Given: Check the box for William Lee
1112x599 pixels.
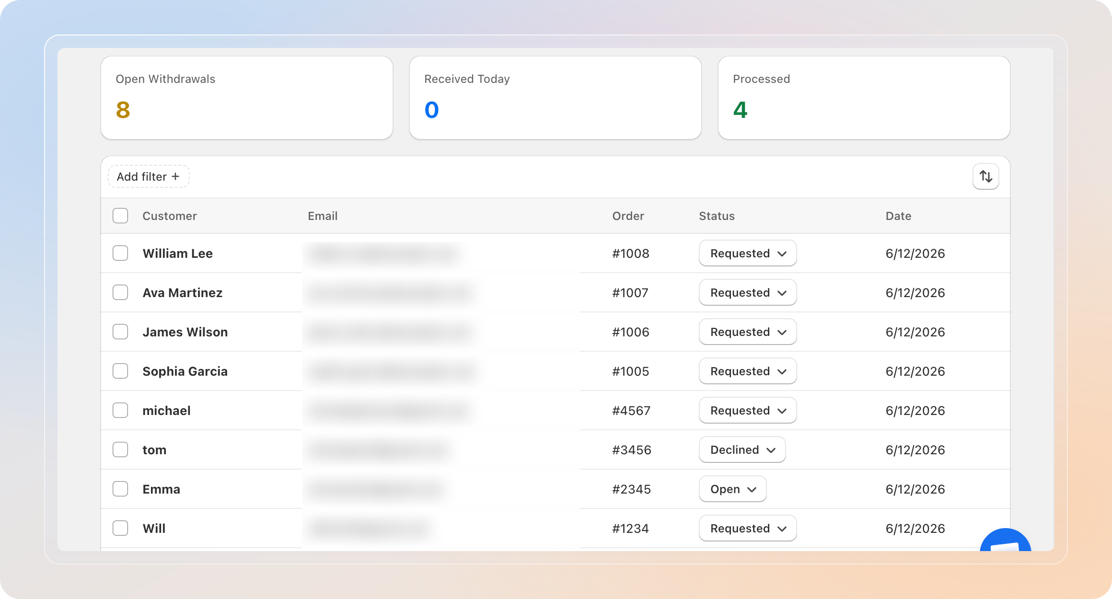Looking at the screenshot, I should [x=120, y=253].
